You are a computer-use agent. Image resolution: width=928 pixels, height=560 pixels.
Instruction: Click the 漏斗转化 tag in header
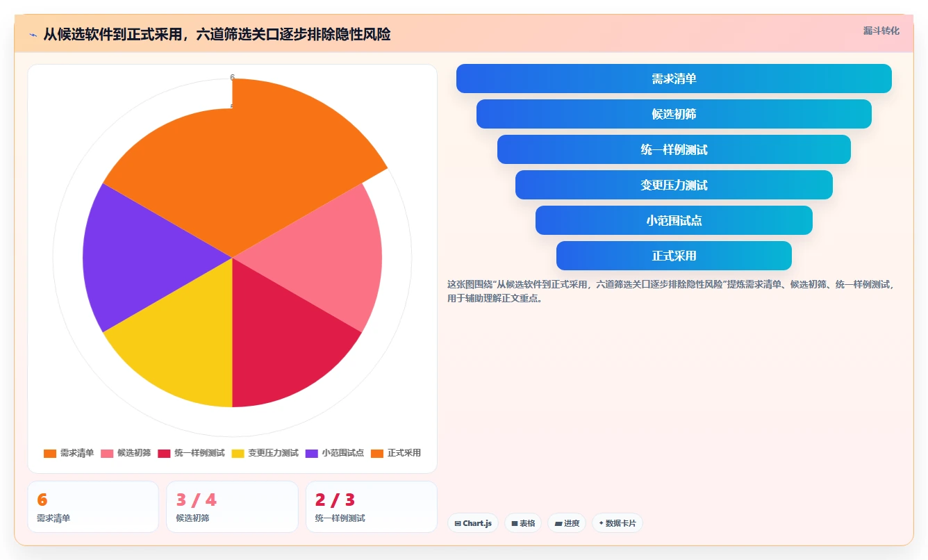[881, 31]
